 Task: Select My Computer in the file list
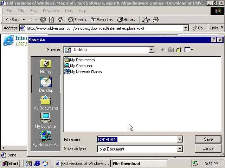(x=78, y=66)
